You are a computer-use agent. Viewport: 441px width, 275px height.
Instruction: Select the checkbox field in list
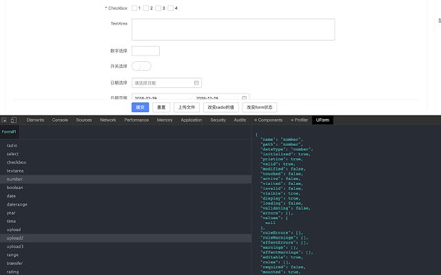tap(125, 162)
